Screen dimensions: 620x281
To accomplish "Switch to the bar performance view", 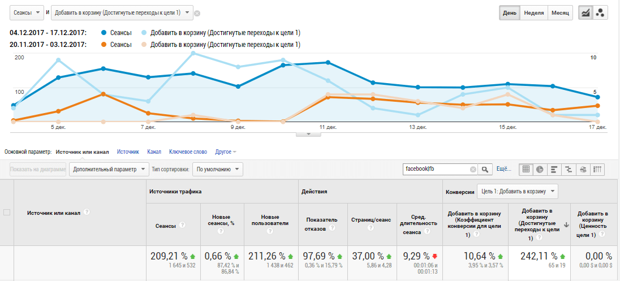I will (554, 169).
